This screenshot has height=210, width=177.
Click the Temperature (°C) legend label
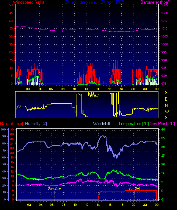coord(133,124)
